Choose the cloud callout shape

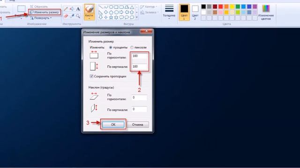point(132,17)
